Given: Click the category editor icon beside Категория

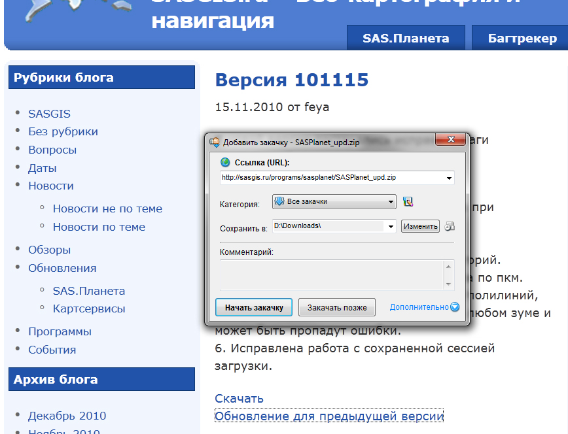Looking at the screenshot, I should click(408, 202).
